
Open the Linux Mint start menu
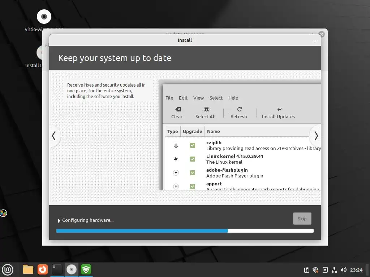click(8, 270)
